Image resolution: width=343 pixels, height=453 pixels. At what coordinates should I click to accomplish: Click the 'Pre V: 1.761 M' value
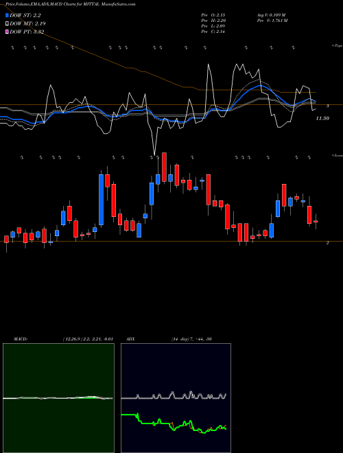272,21
